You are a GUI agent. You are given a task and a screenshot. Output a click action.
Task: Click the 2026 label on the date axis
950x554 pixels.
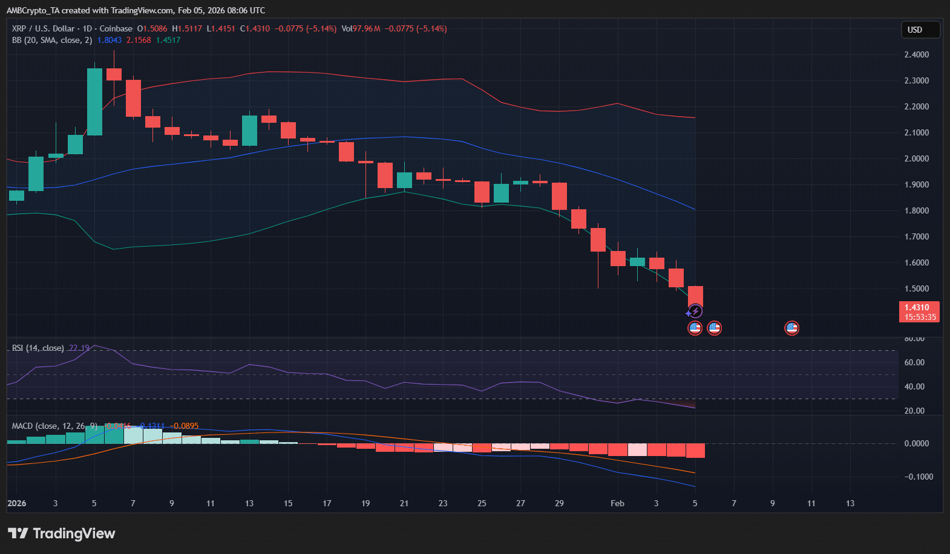[x=17, y=503]
